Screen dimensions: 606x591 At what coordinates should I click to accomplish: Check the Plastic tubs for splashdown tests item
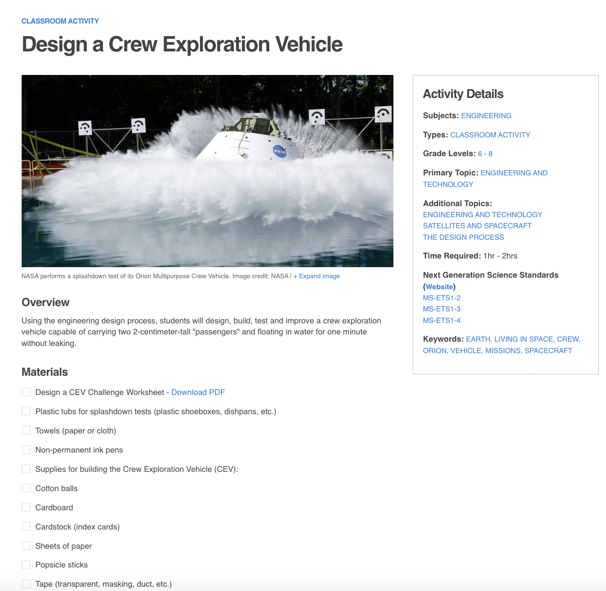[26, 411]
